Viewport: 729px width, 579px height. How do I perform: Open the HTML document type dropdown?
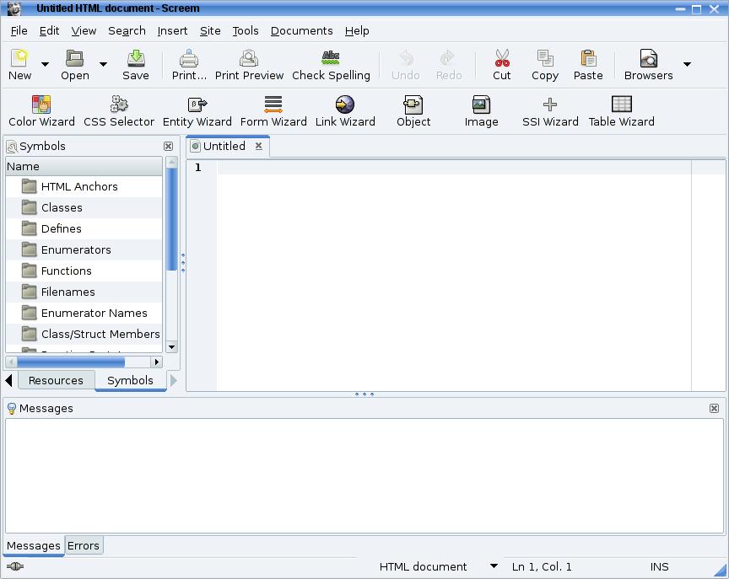494,566
